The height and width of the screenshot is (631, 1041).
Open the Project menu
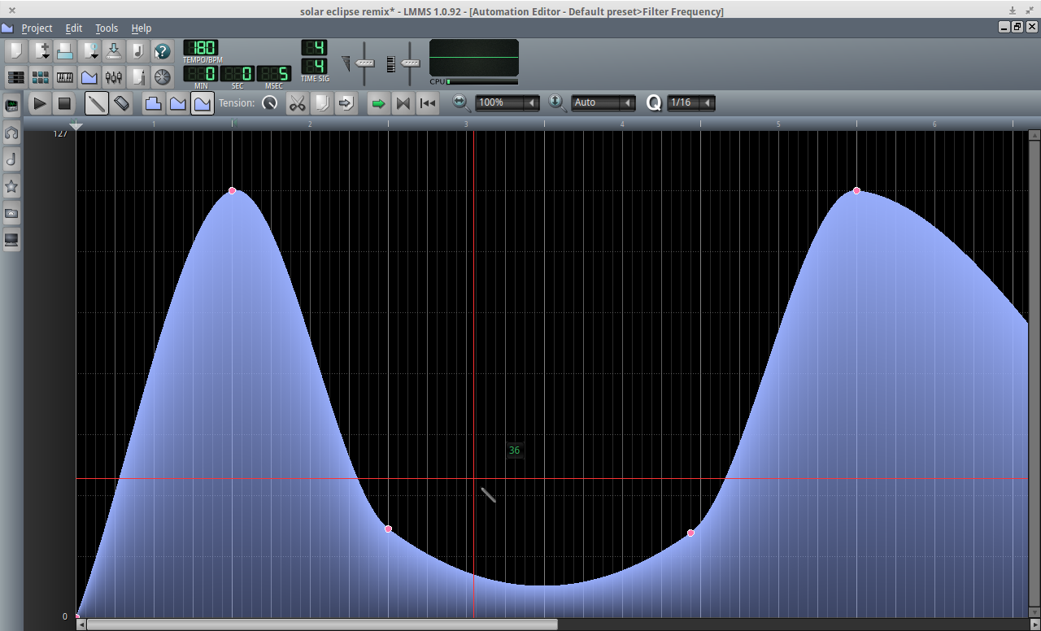(37, 28)
